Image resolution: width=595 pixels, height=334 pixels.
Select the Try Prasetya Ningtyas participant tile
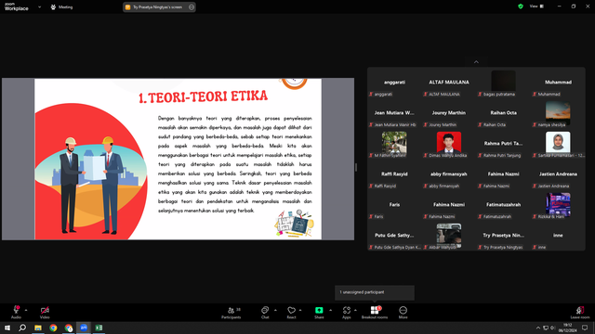[x=504, y=236]
